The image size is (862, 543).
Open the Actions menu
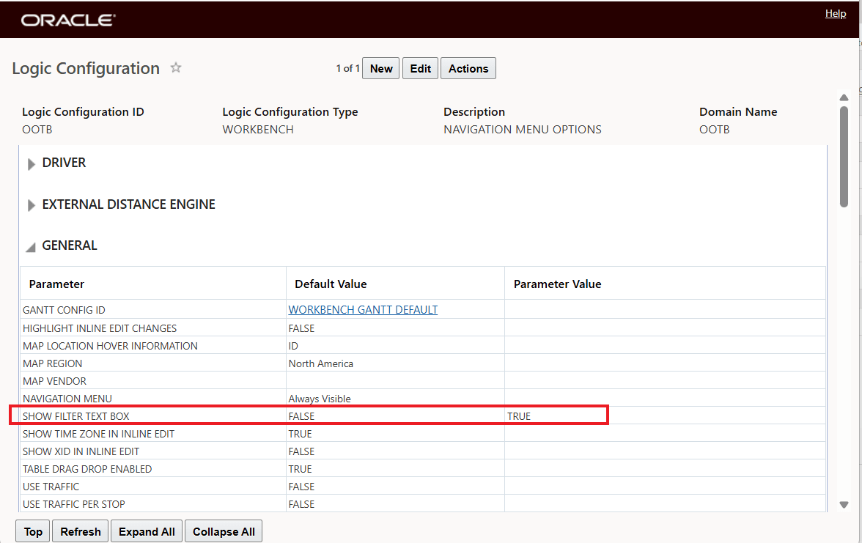tap(468, 68)
